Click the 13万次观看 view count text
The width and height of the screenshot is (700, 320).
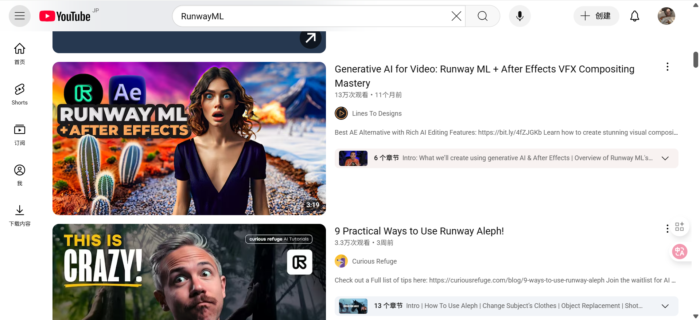(x=351, y=95)
